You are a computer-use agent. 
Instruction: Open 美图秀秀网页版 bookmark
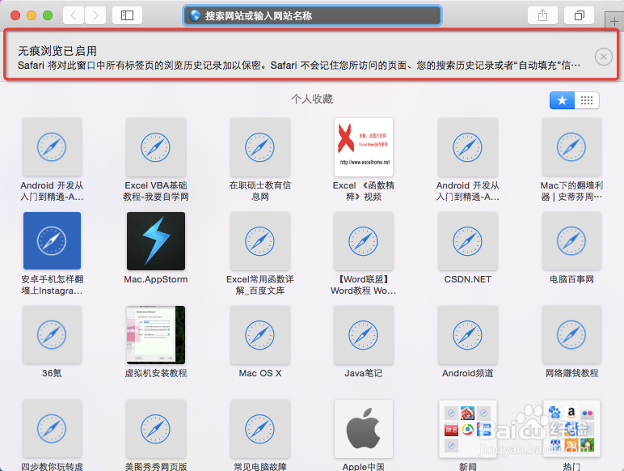click(x=156, y=435)
